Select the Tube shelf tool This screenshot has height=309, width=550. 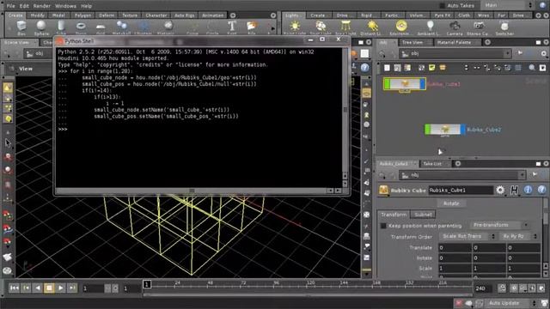[x=61, y=27]
